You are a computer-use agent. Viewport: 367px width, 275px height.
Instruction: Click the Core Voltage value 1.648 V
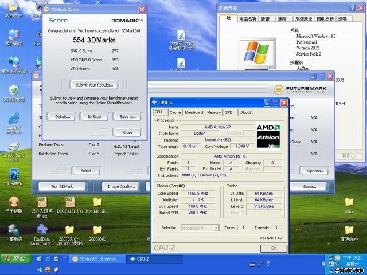coord(241,146)
